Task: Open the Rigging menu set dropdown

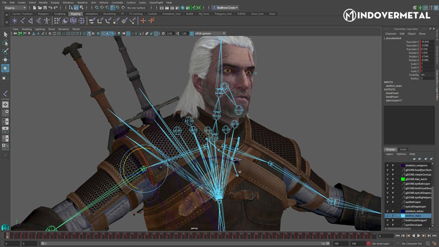Action: [15, 8]
